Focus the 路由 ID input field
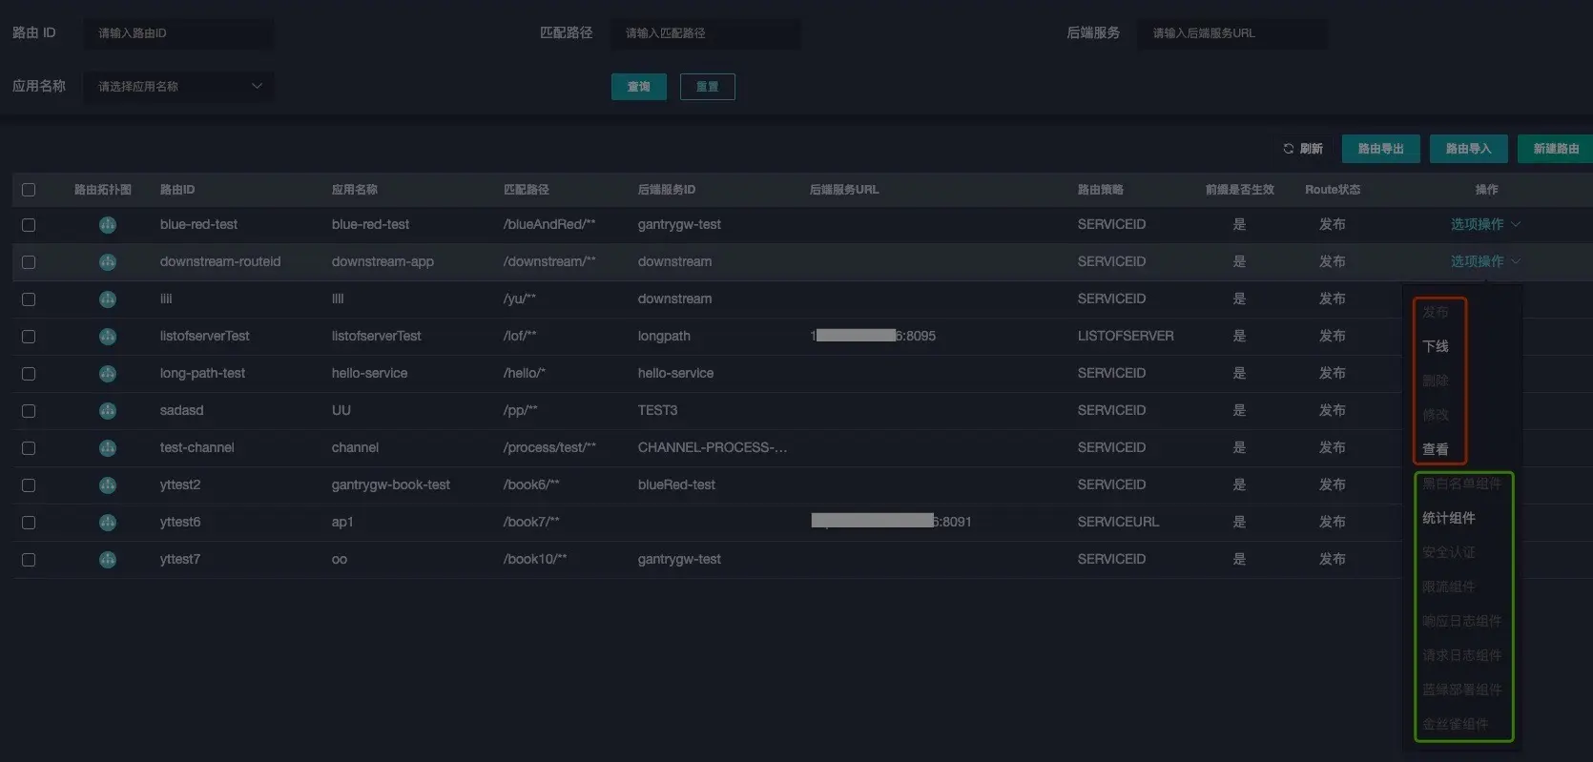1593x762 pixels. pyautogui.click(x=178, y=33)
